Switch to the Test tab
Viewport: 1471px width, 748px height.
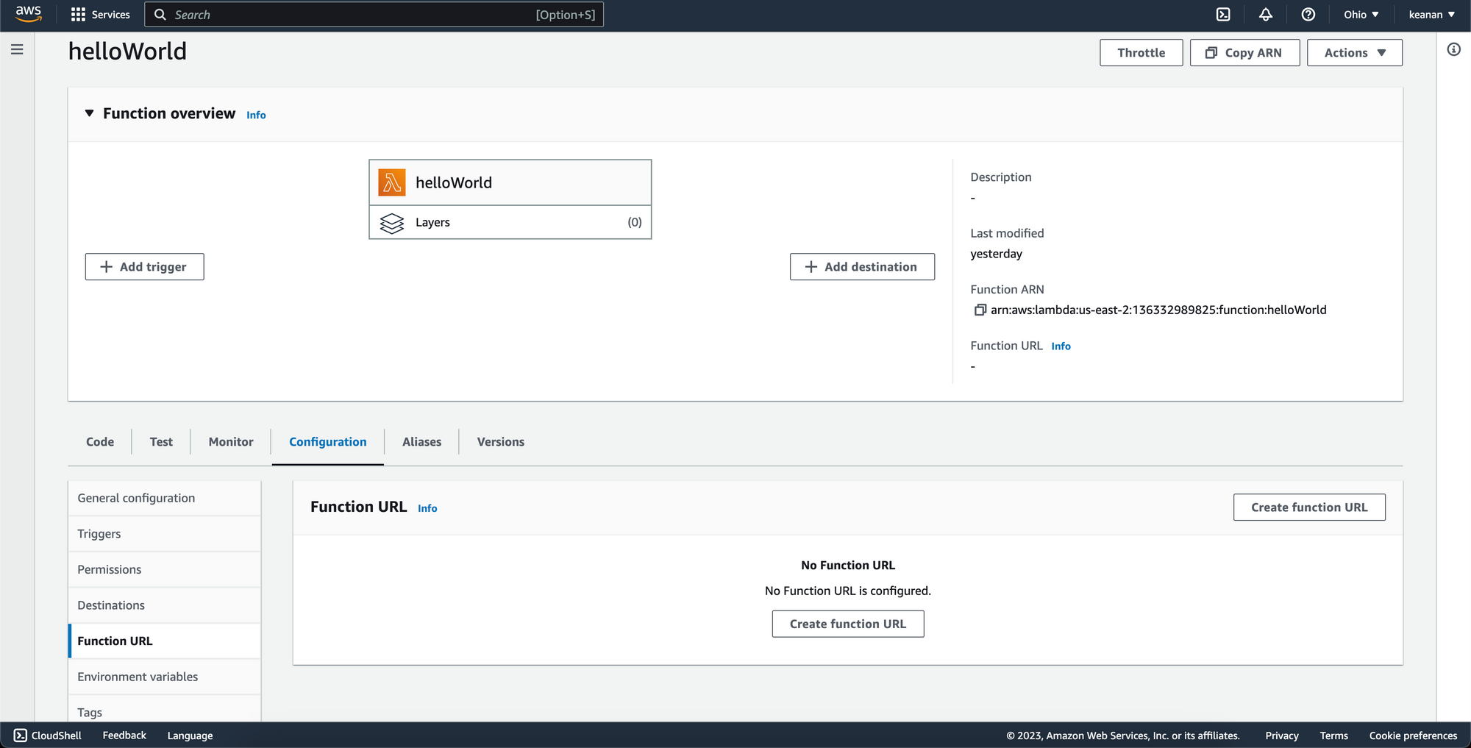click(161, 442)
